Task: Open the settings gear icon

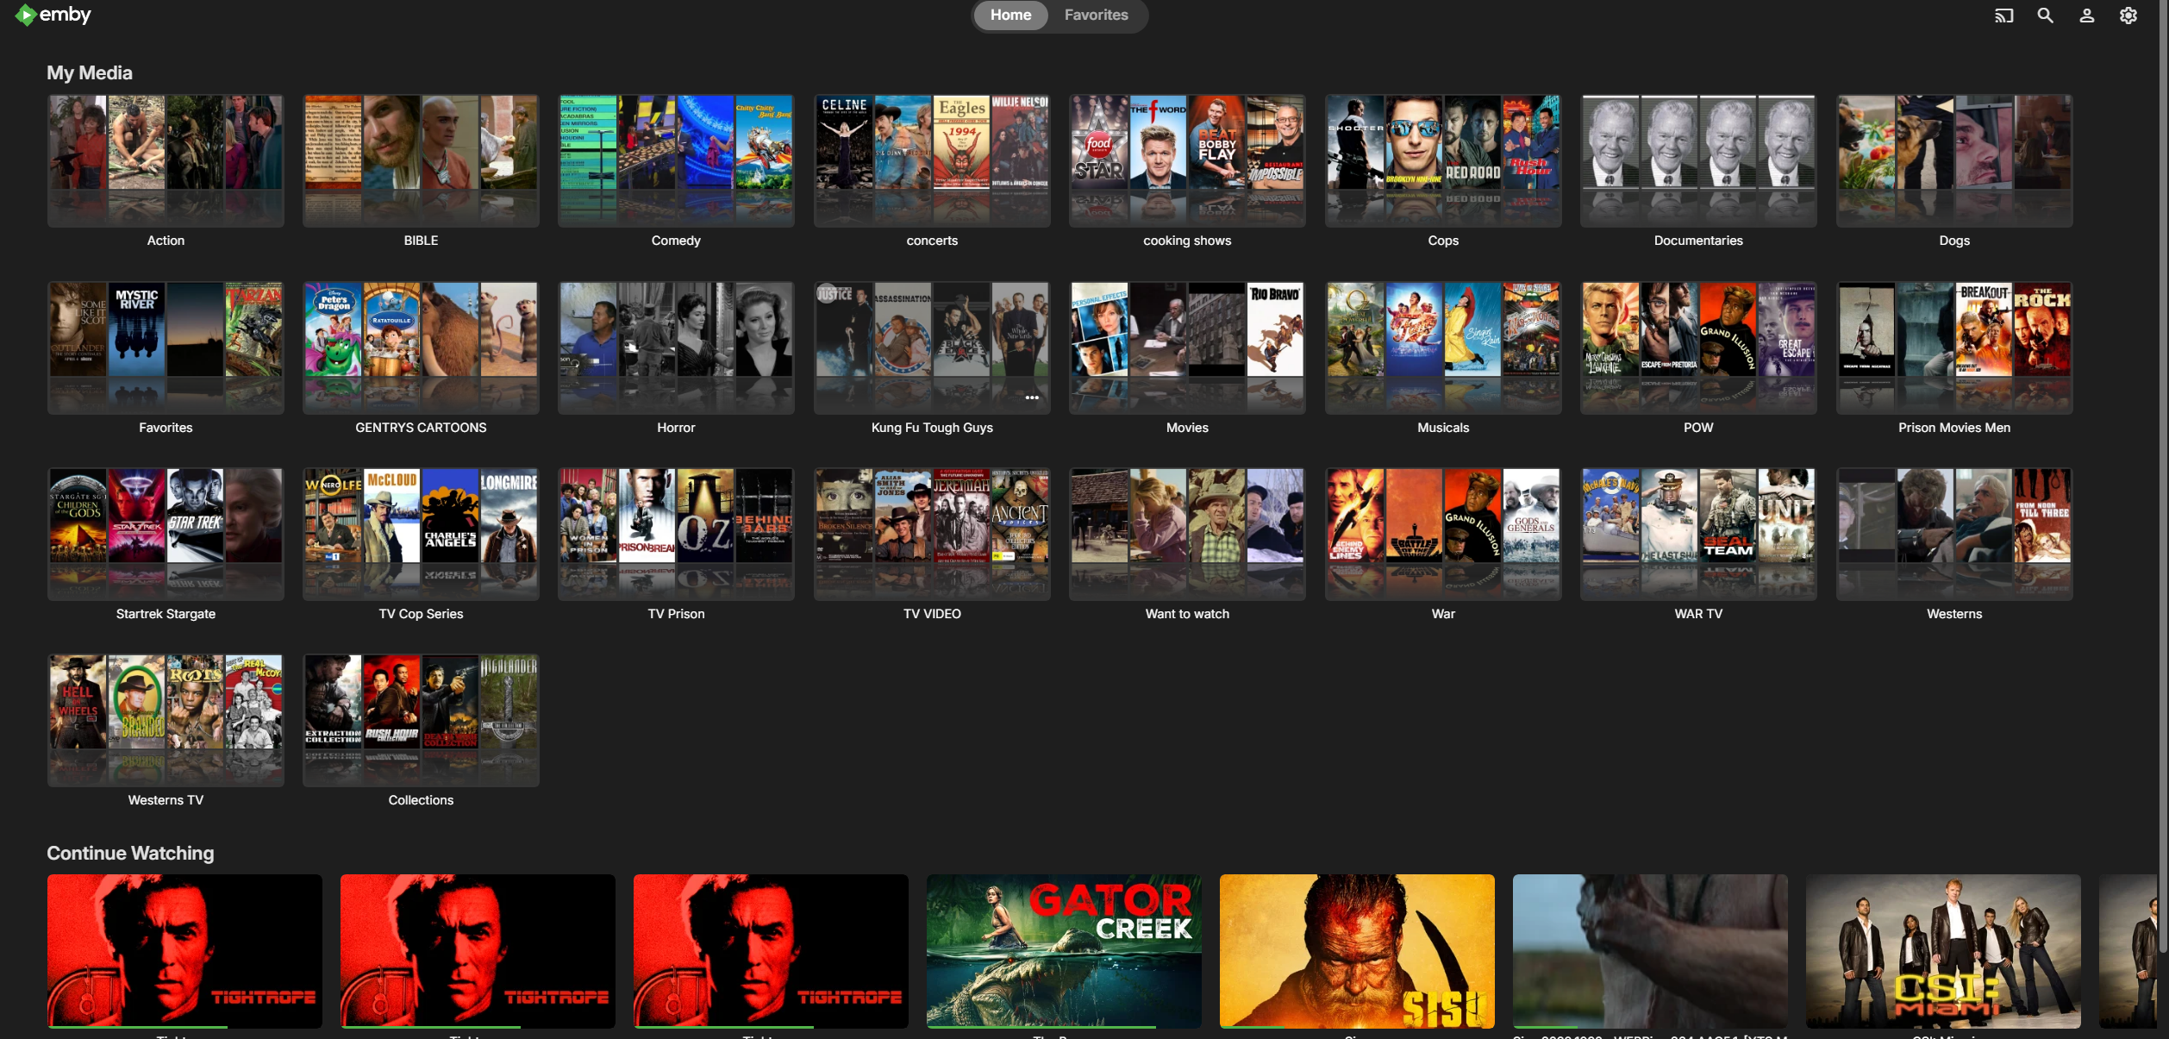Action: click(x=2128, y=16)
